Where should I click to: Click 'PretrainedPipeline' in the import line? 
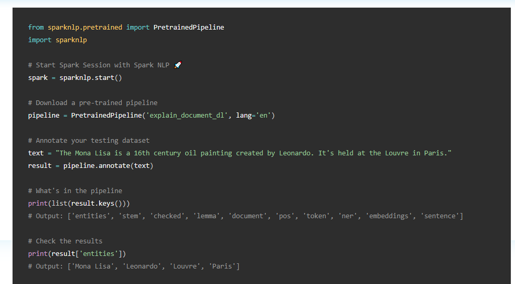pos(189,27)
